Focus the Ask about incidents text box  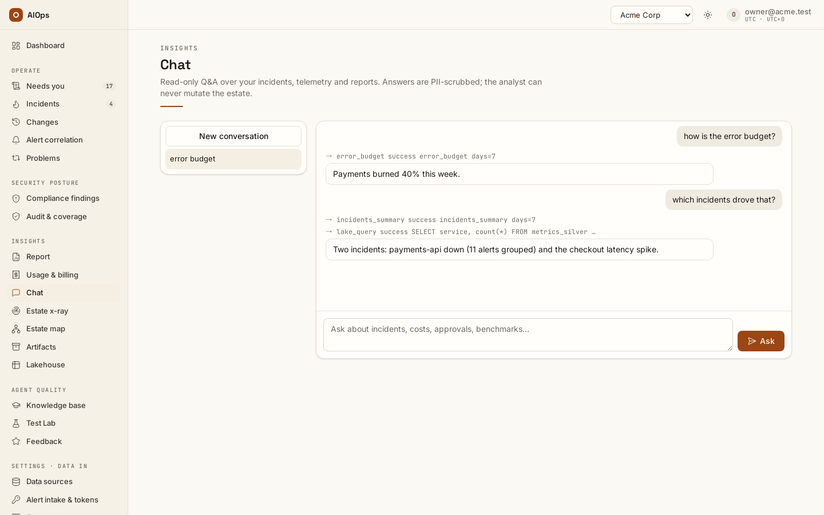[x=528, y=335]
